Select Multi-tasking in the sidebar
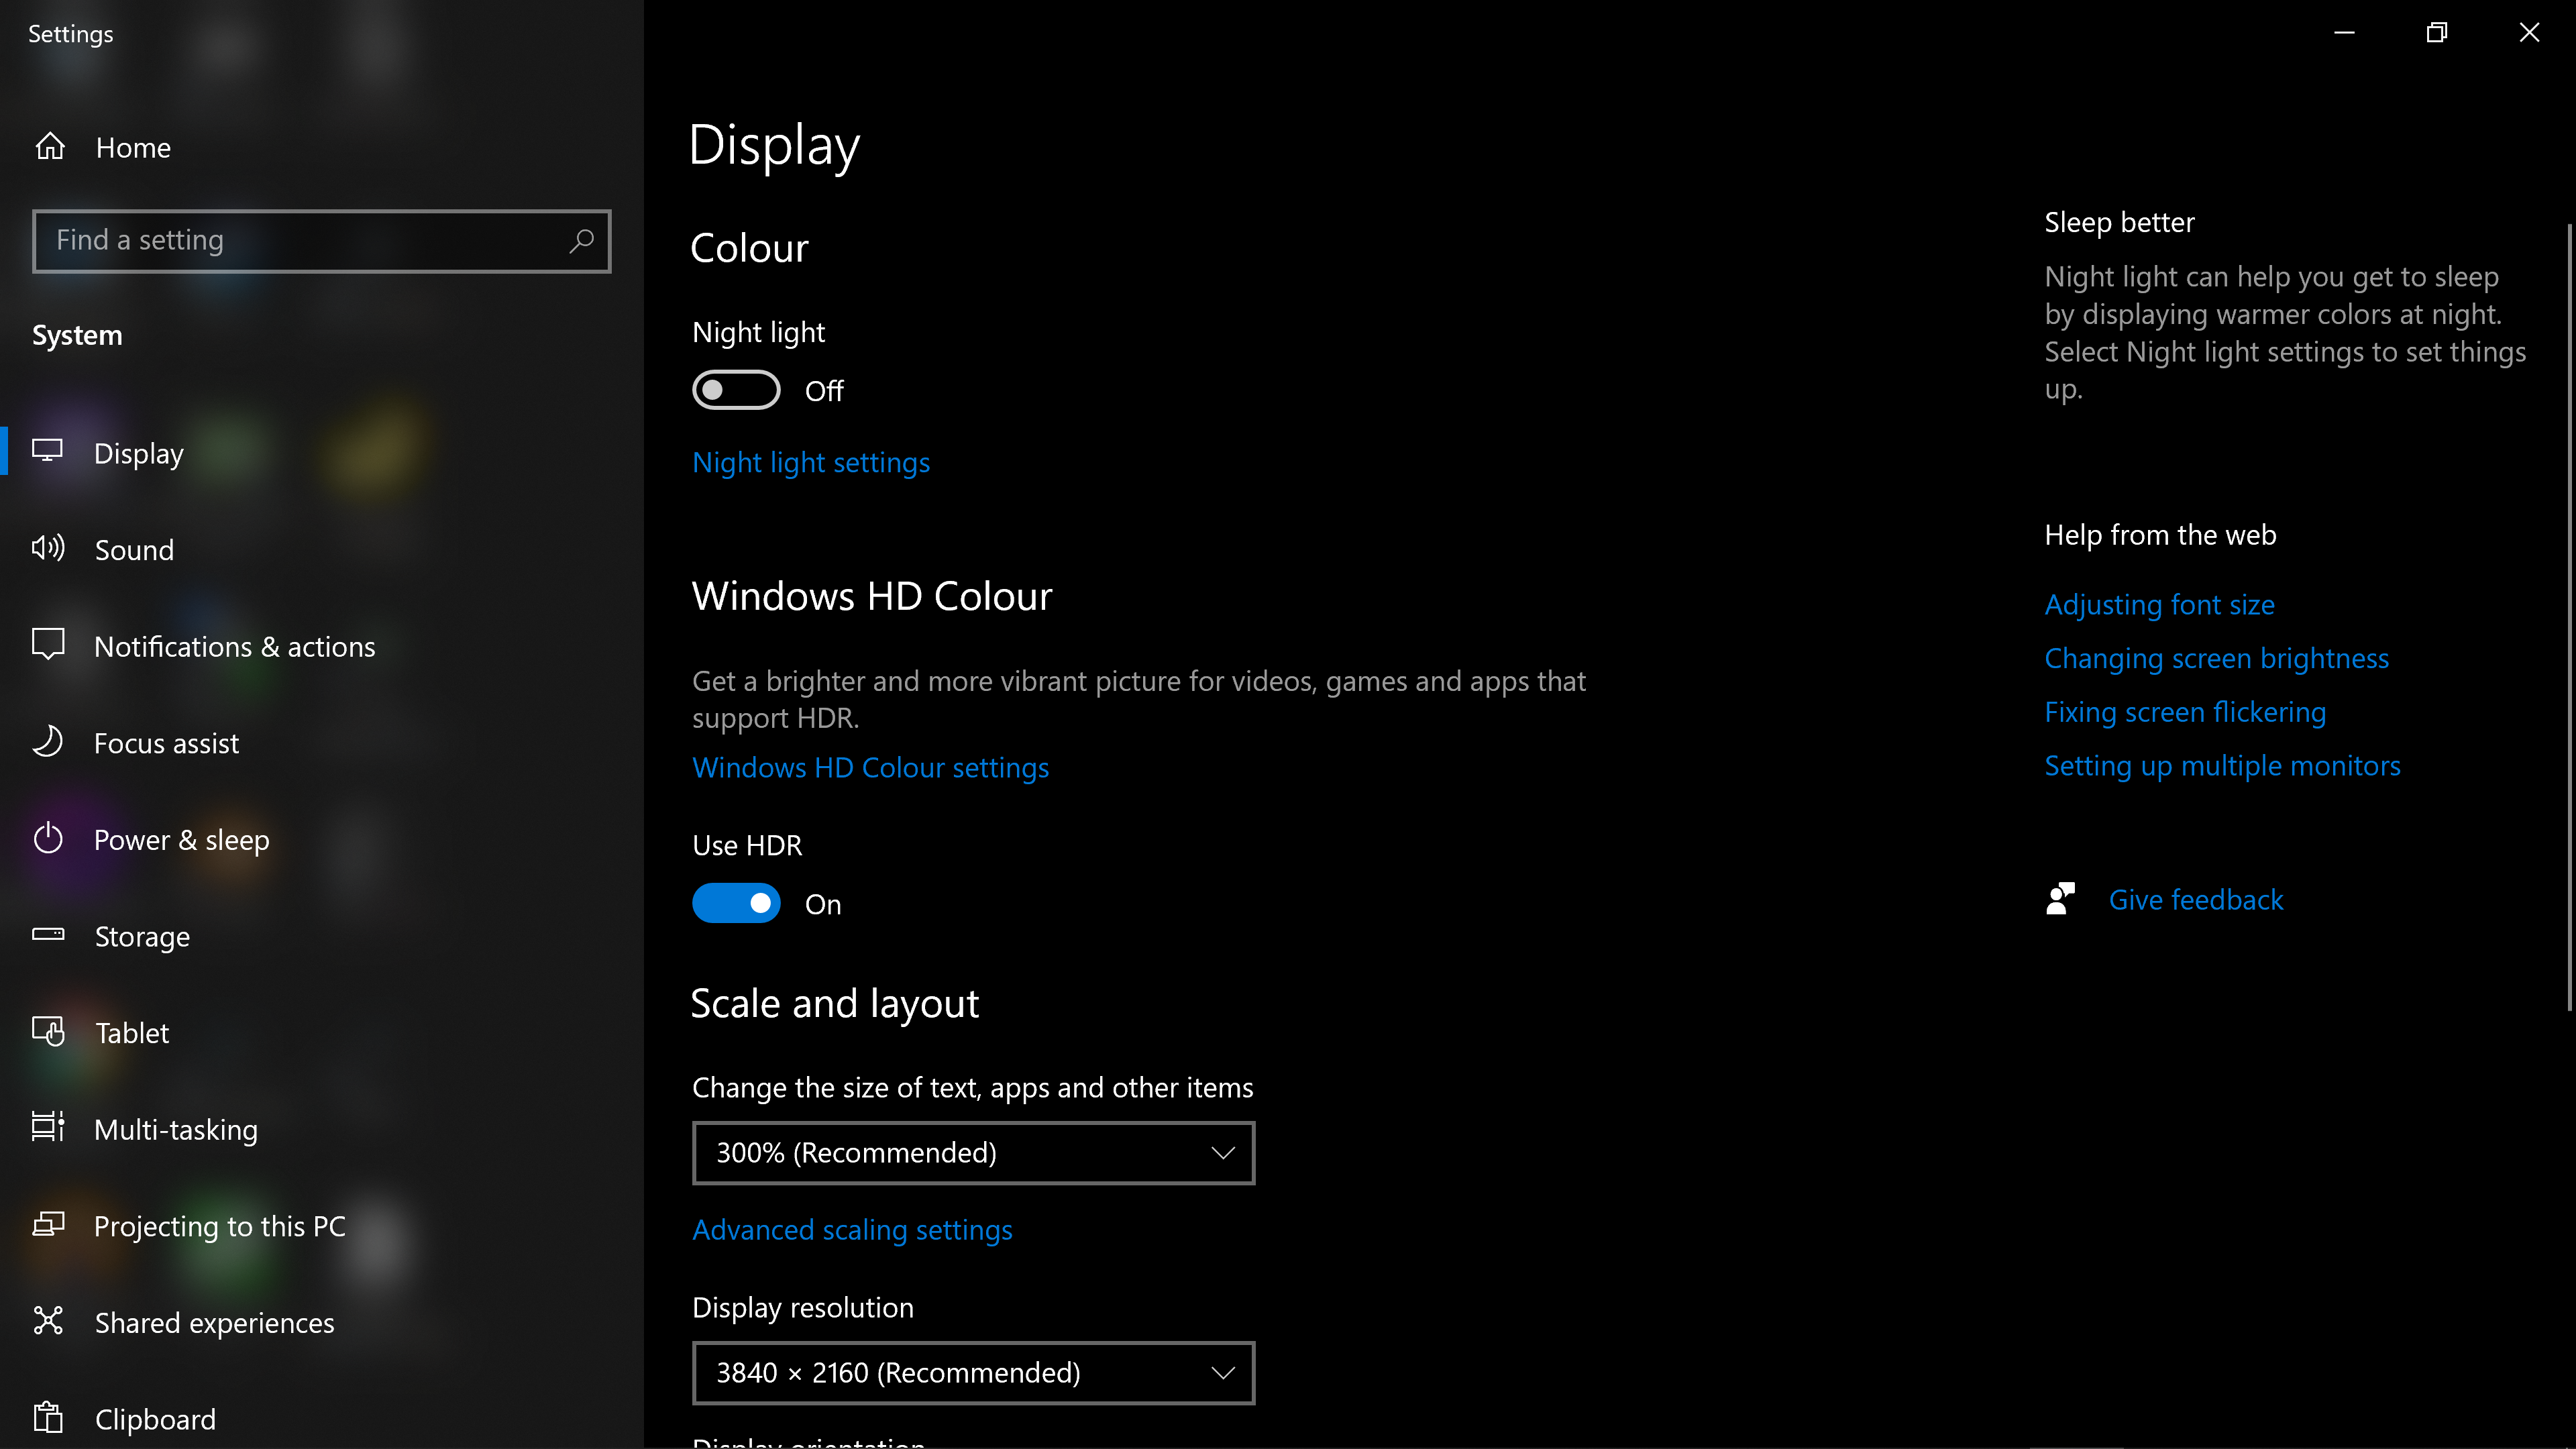The height and width of the screenshot is (1449, 2576). pos(176,1129)
